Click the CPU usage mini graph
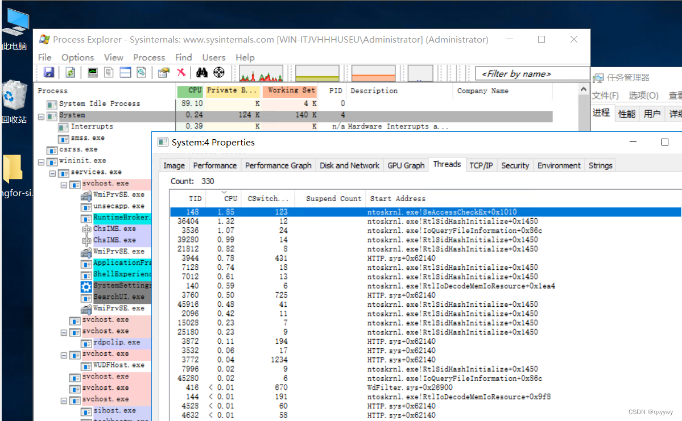This screenshot has width=682, height=421. click(x=261, y=73)
